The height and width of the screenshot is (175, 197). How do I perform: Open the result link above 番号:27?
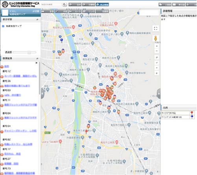(x=13, y=154)
